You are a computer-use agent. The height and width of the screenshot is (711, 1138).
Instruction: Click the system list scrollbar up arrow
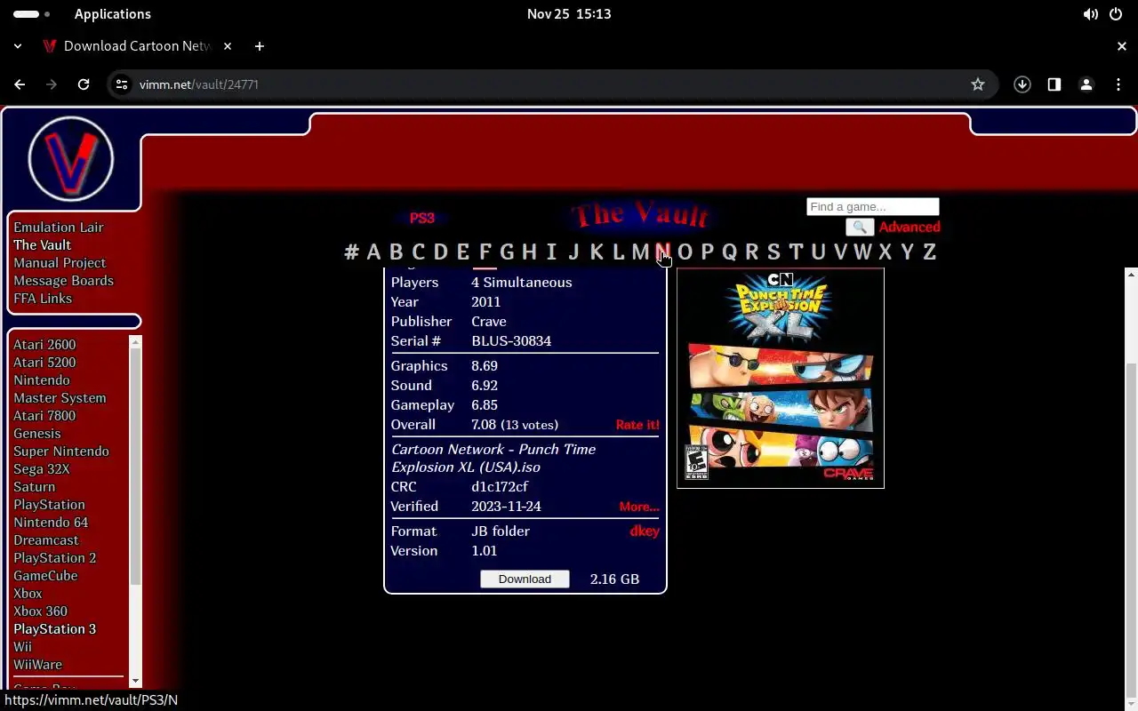tap(135, 342)
